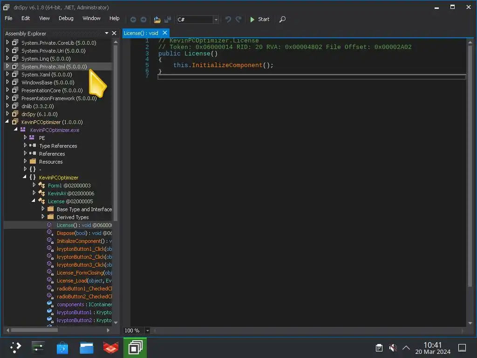The image size is (477, 358).
Task: Click the Save All toolbar icon
Action: tap(168, 20)
